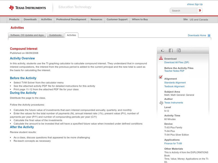The width and height of the screenshot is (218, 163).
Task: Click Download All Files (ZIP) link
Action: click(x=177, y=62)
